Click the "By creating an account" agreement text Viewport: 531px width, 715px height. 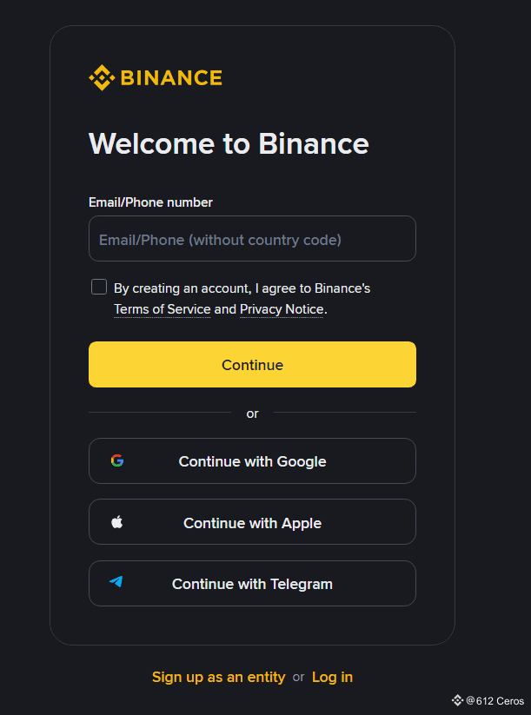click(242, 288)
